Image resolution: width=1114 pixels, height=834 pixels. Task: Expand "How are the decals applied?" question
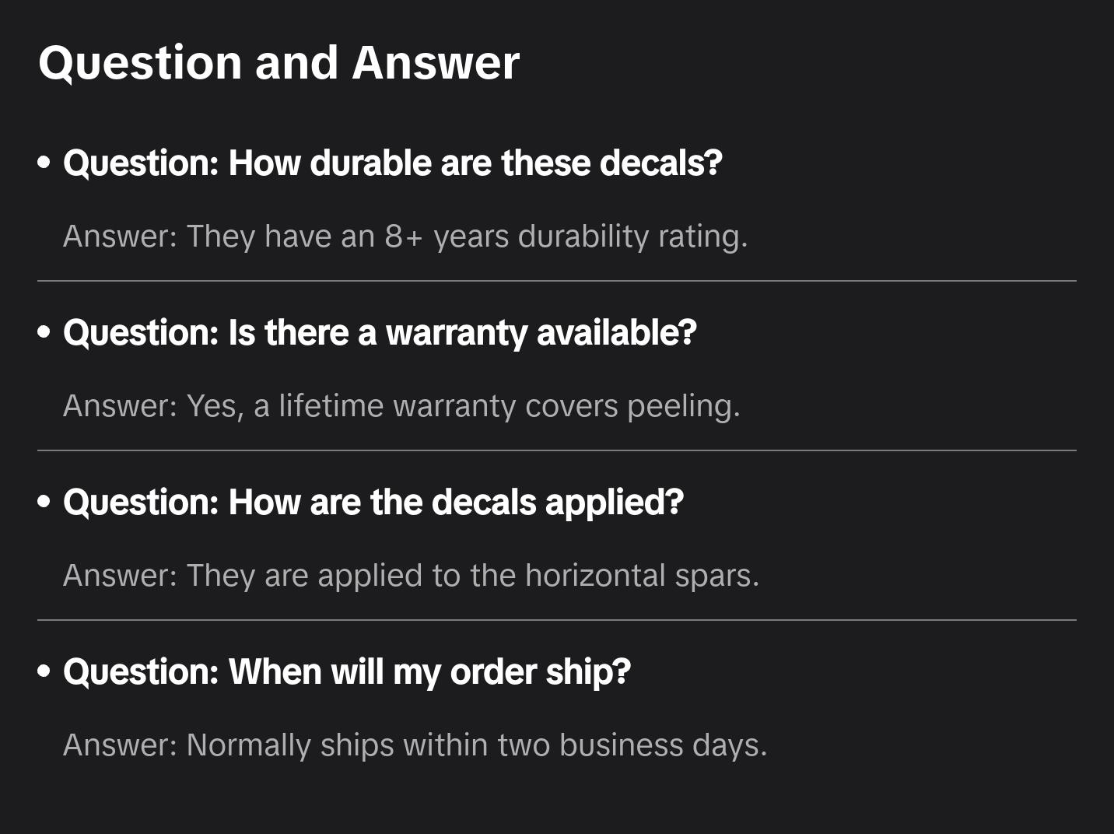(x=373, y=503)
